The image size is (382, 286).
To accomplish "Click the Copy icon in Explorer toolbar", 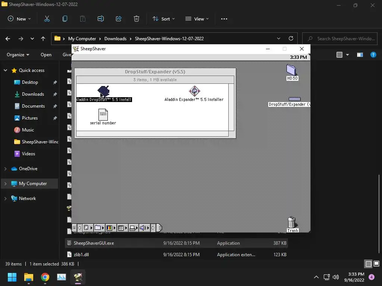I will click(65, 19).
